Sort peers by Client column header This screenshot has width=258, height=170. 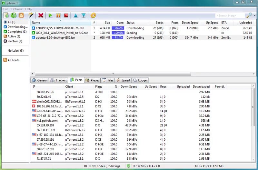coord(79,87)
